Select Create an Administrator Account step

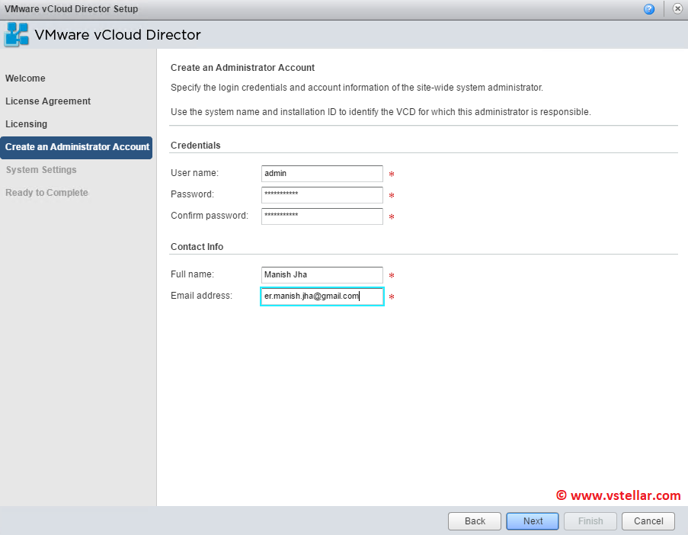pyautogui.click(x=77, y=147)
